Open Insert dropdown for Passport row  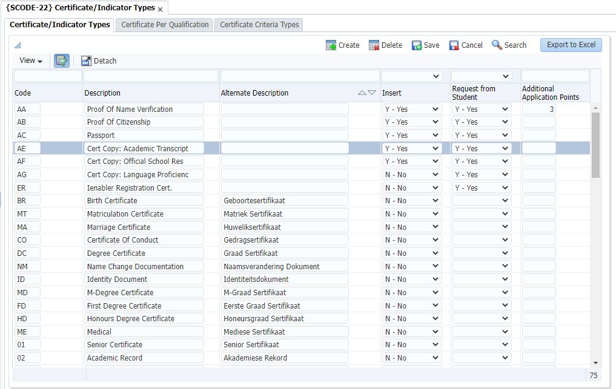(412, 136)
